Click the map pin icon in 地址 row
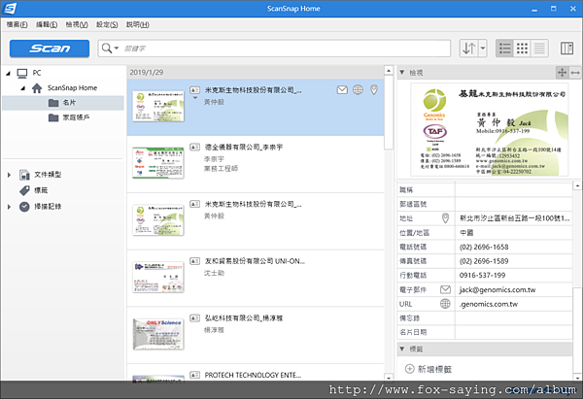The width and height of the screenshot is (583, 399). tap(445, 218)
